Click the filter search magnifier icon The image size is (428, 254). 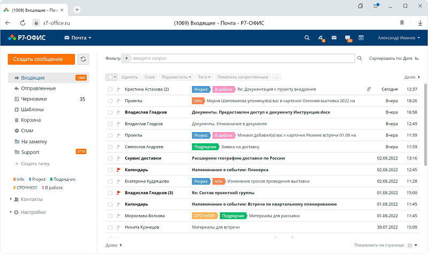360,58
